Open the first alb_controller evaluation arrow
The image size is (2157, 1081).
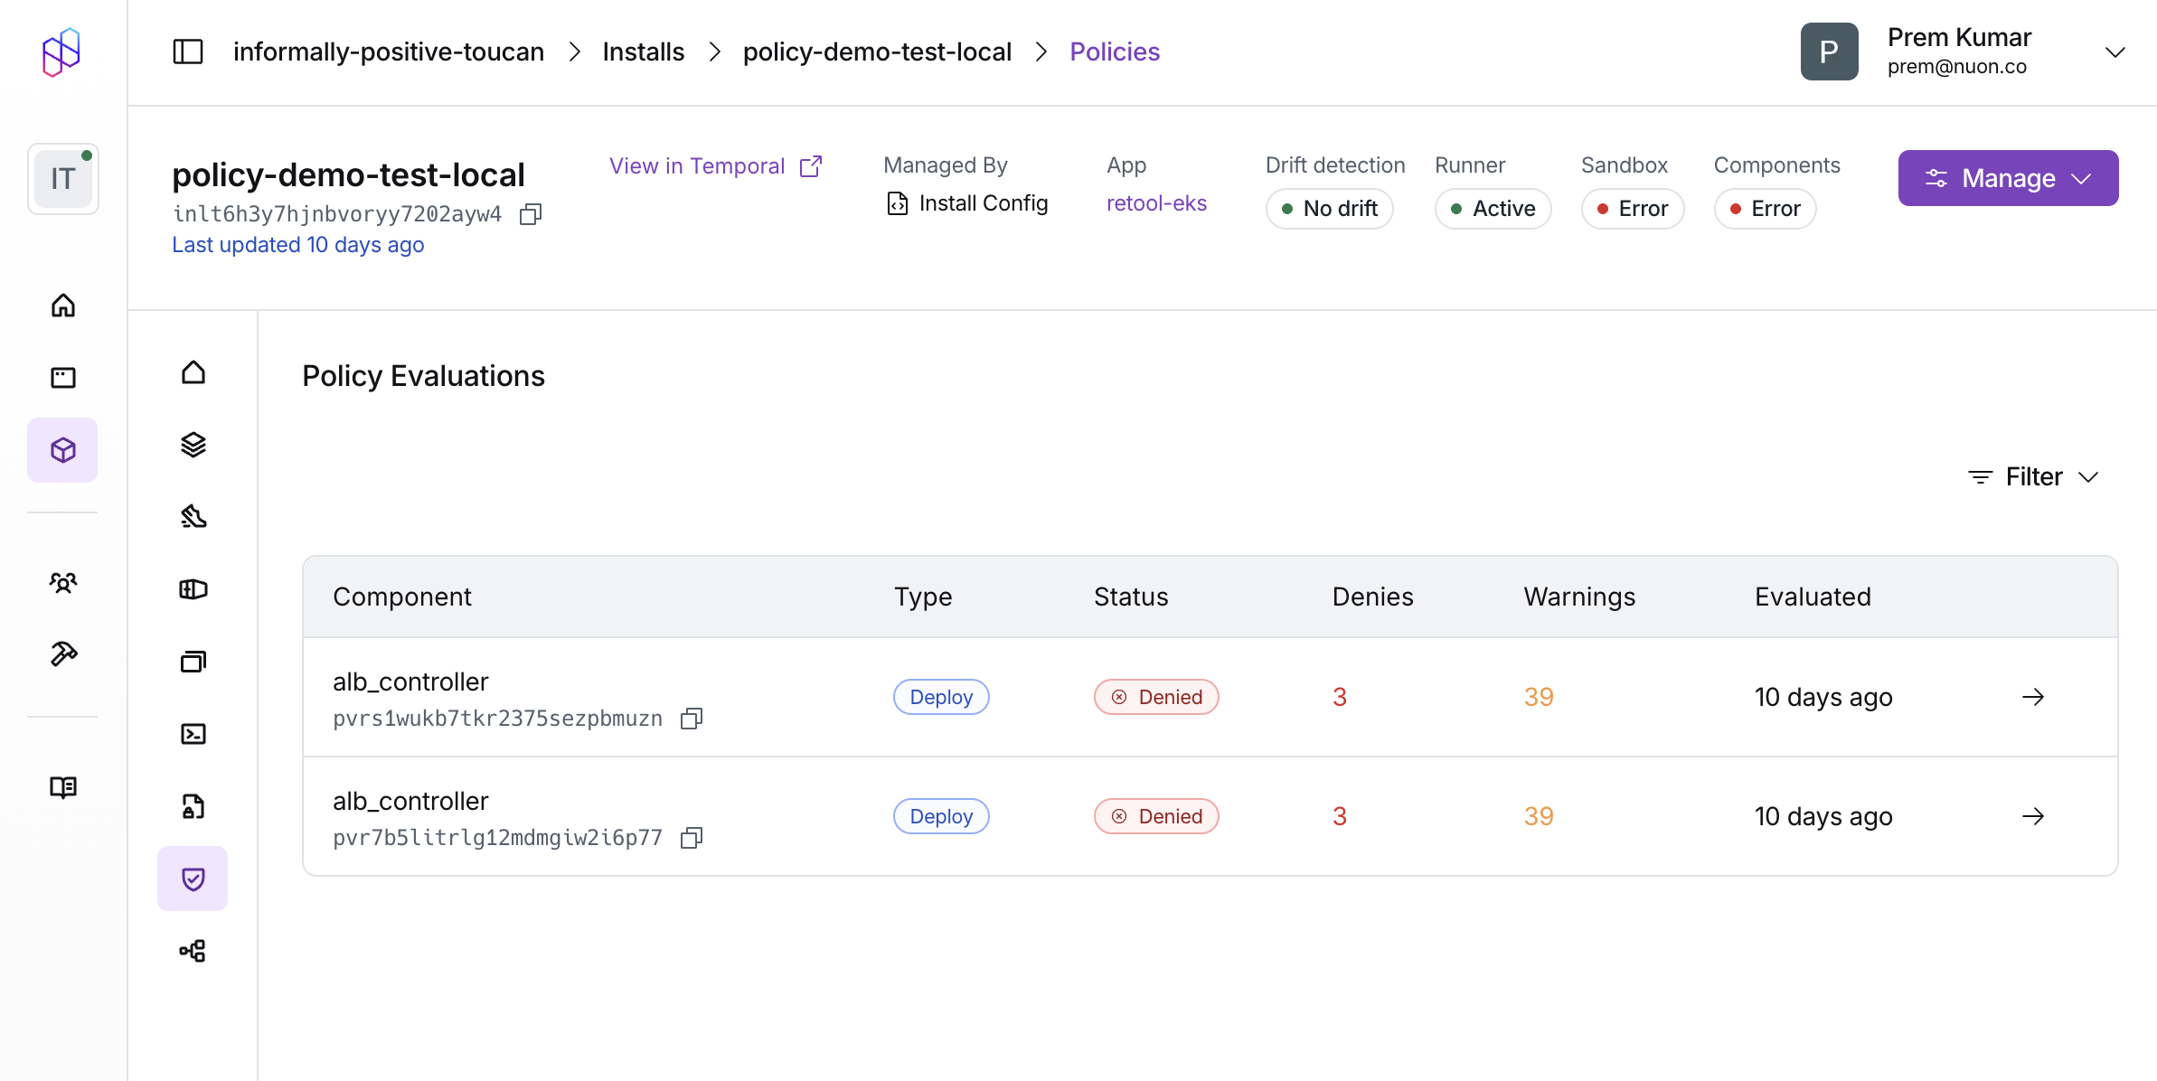click(2033, 697)
